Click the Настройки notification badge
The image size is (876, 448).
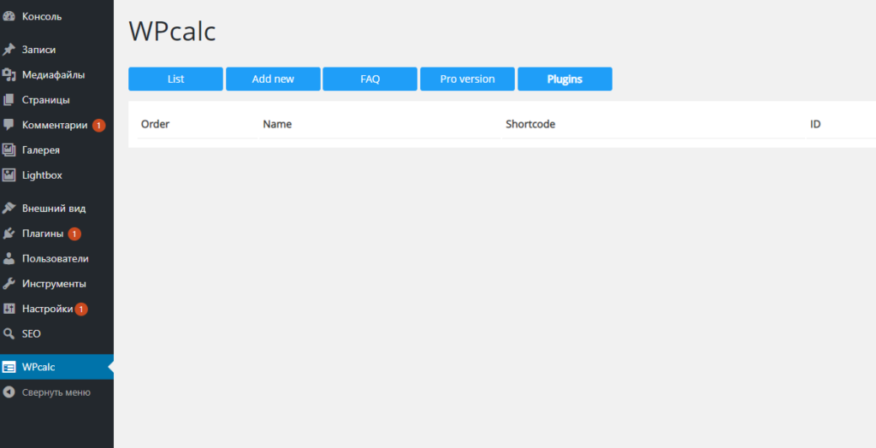pos(81,309)
